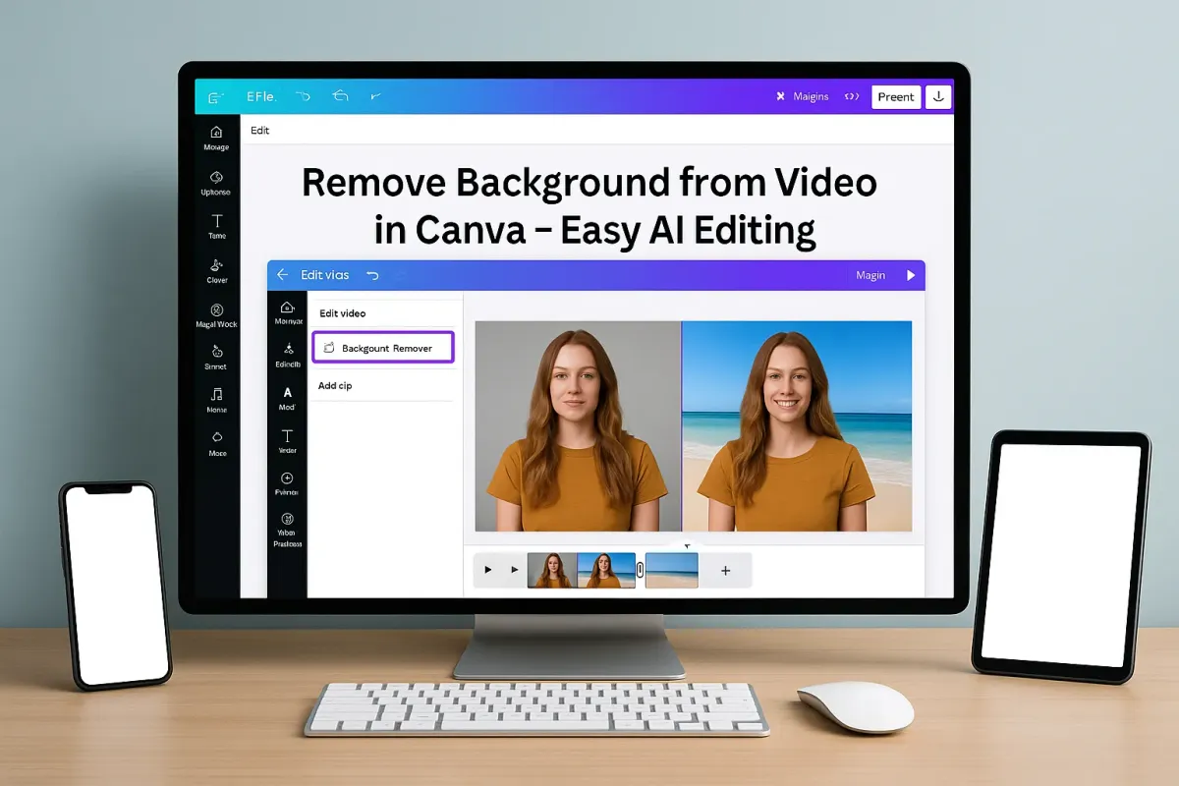Open the Mod' letter A sidebar item
The image size is (1179, 786).
[288, 398]
